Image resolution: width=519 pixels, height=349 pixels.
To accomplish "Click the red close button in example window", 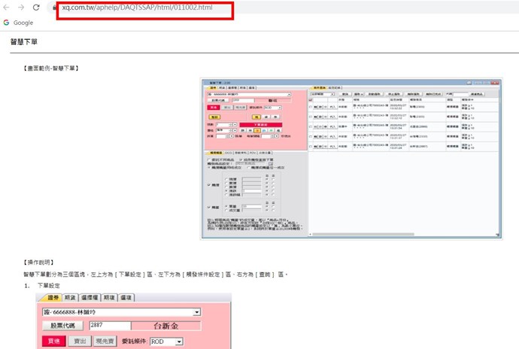I will click(494, 83).
